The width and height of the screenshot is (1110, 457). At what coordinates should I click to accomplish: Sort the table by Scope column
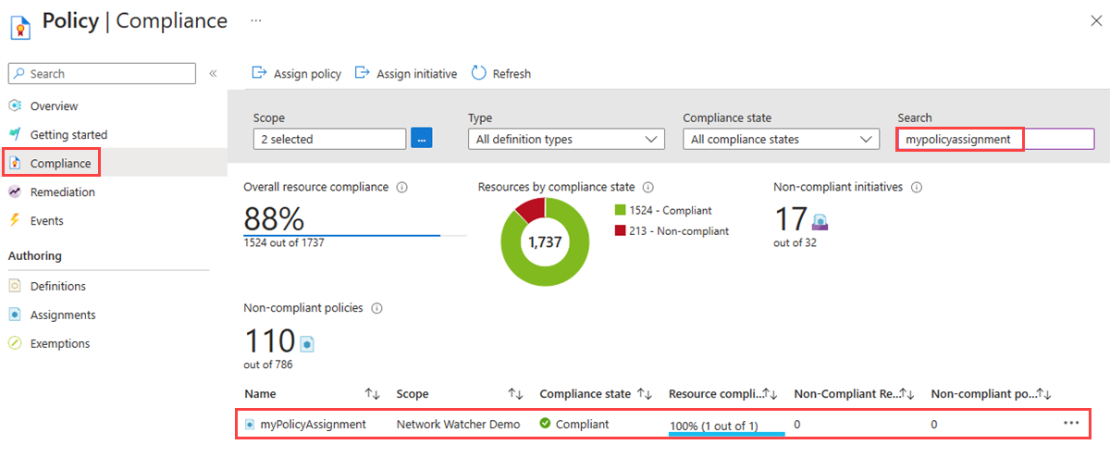[516, 394]
